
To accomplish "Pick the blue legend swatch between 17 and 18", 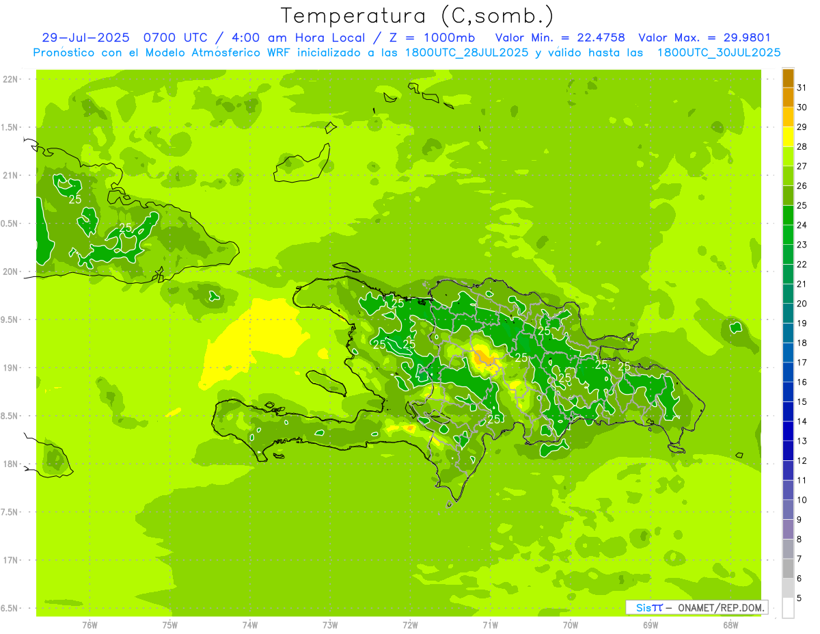I will pos(788,353).
